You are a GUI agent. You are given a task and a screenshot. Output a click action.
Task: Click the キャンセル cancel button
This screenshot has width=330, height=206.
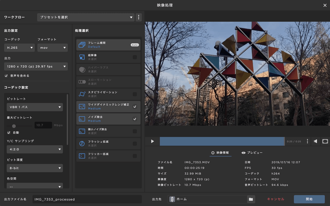click(276, 199)
